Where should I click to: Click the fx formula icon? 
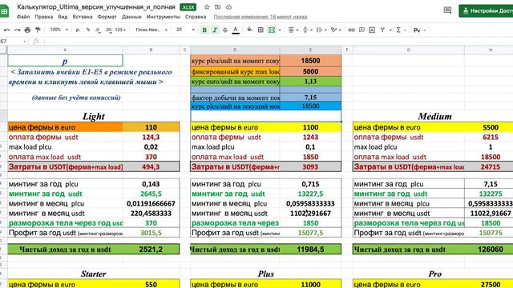point(36,41)
